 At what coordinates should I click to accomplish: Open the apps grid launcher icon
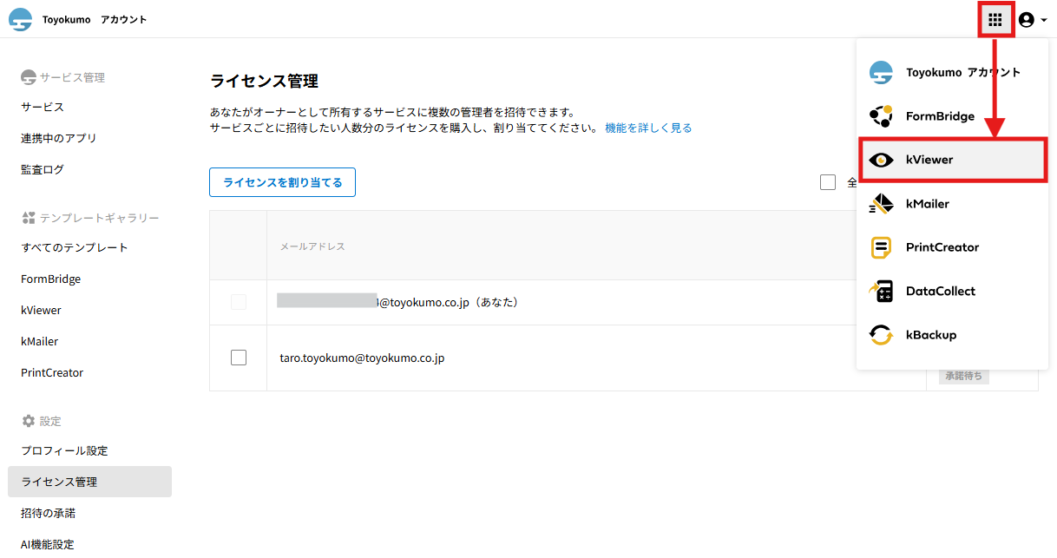tap(995, 19)
